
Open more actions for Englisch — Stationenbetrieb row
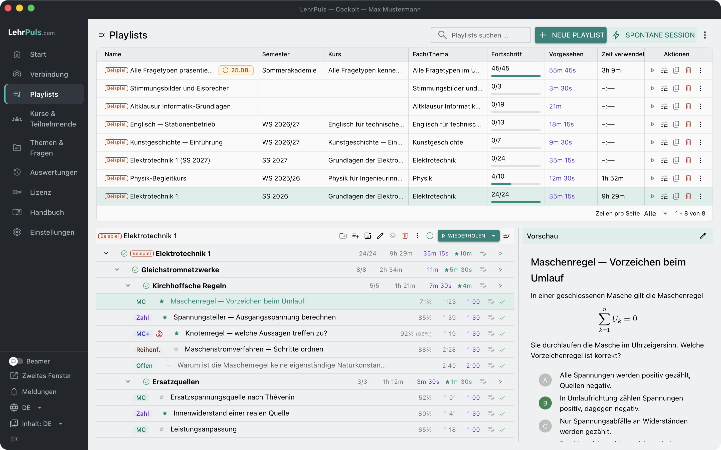pyautogui.click(x=700, y=124)
